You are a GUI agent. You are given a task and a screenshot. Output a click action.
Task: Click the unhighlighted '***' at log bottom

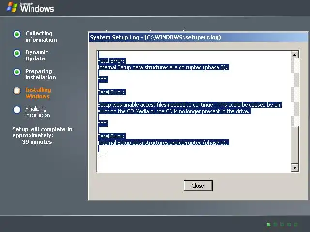pos(102,154)
